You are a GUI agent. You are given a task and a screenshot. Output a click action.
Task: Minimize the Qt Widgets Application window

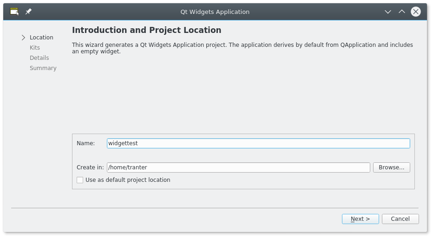point(388,12)
